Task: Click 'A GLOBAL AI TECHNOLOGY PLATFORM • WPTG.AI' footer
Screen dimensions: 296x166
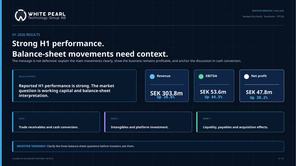Action: (33, 159)
